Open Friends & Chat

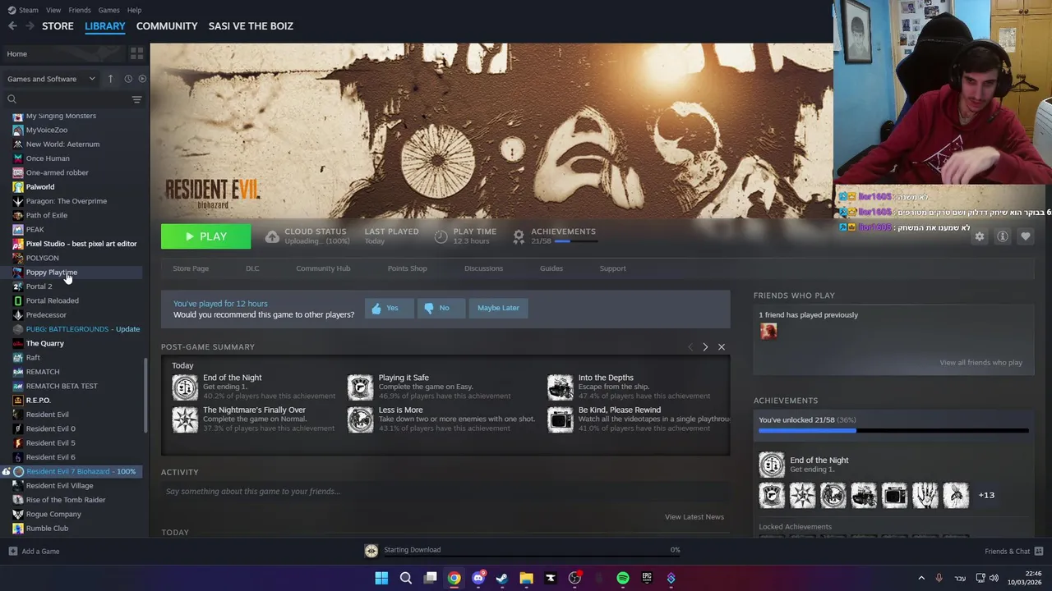tap(1014, 551)
